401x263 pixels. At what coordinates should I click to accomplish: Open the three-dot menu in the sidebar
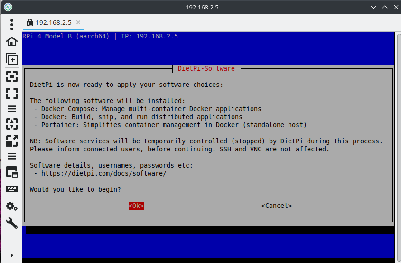12,25
